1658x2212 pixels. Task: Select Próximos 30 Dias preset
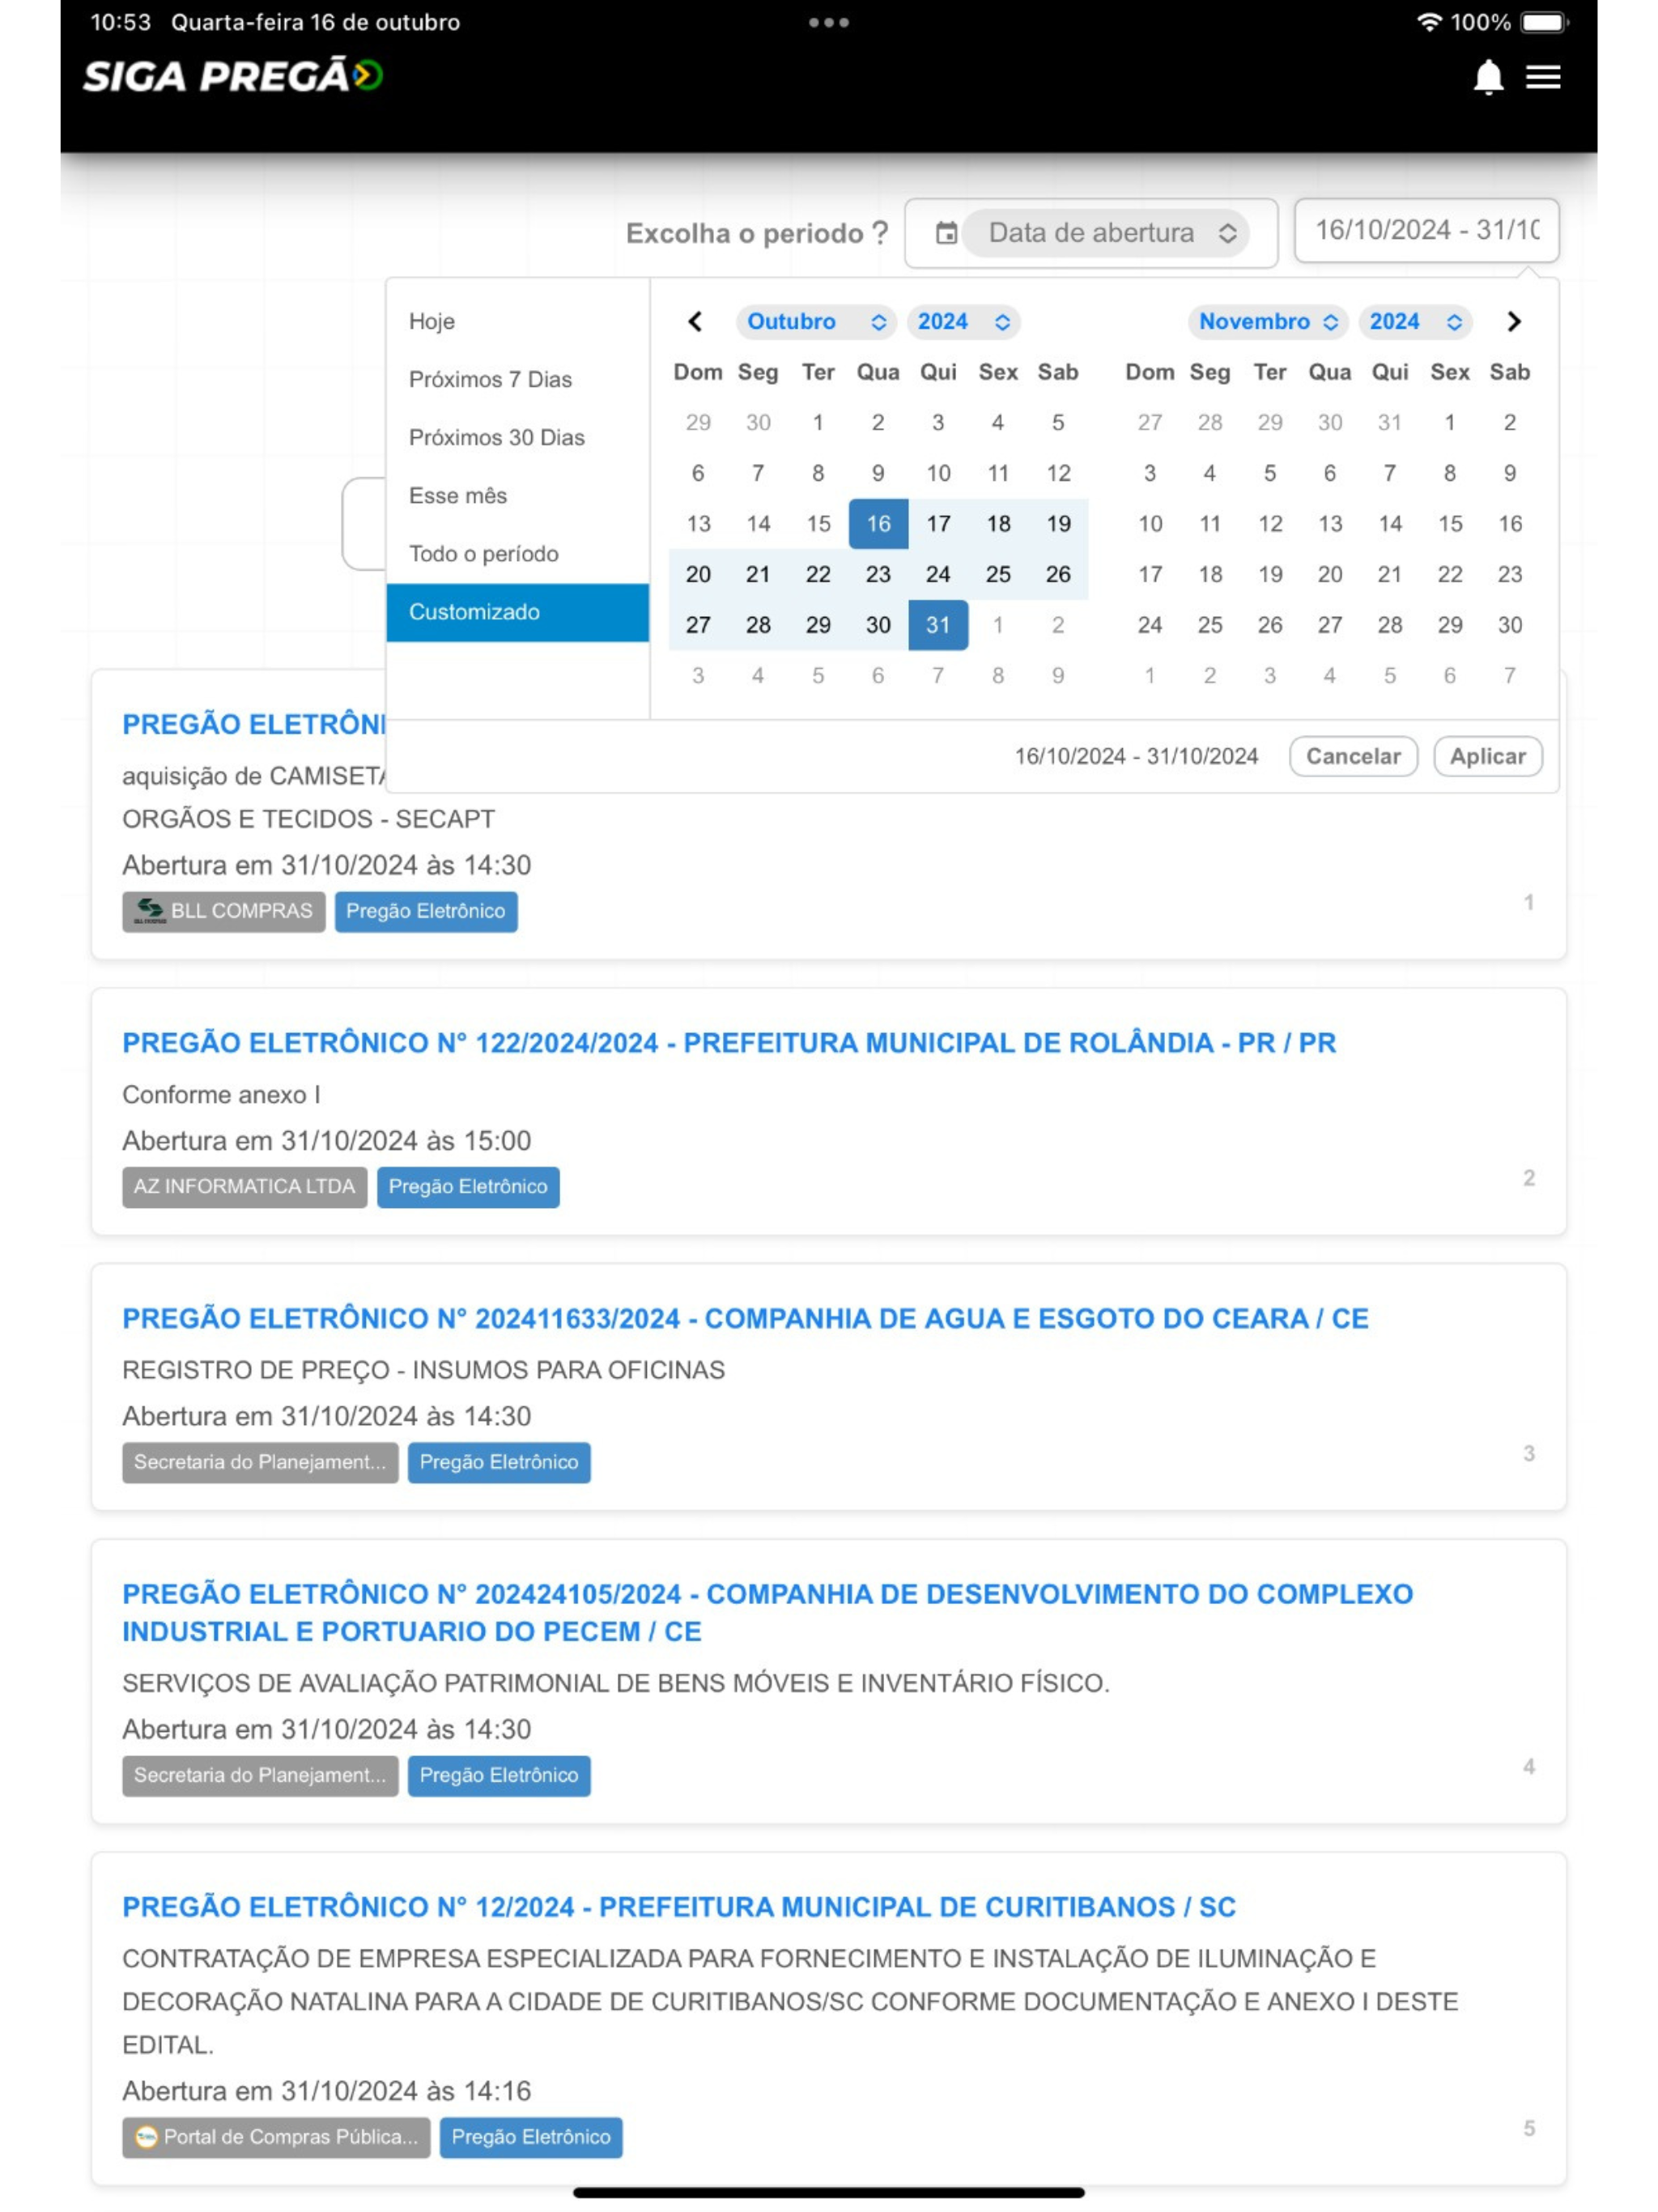[517, 438]
